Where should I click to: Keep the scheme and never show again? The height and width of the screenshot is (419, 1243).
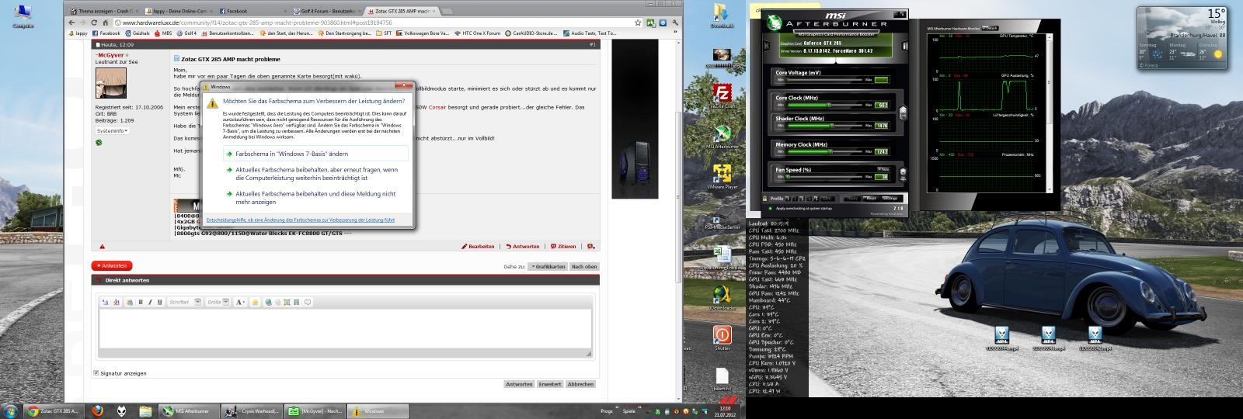315,197
